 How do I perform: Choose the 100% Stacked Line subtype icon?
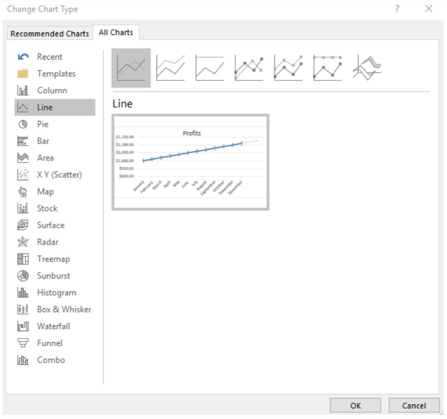(x=210, y=68)
